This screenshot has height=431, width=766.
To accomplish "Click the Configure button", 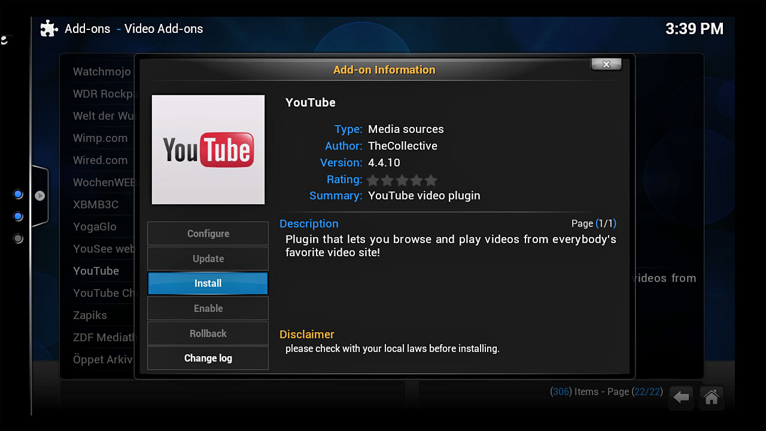I will [208, 233].
